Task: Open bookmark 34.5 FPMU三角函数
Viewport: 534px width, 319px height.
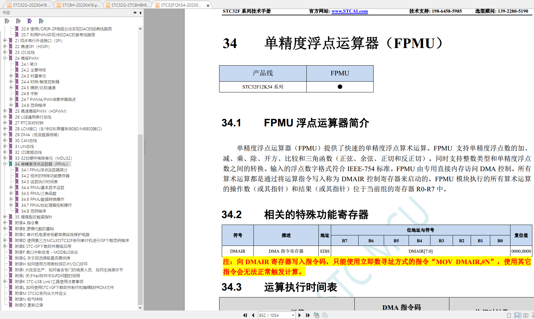Action: point(39,193)
